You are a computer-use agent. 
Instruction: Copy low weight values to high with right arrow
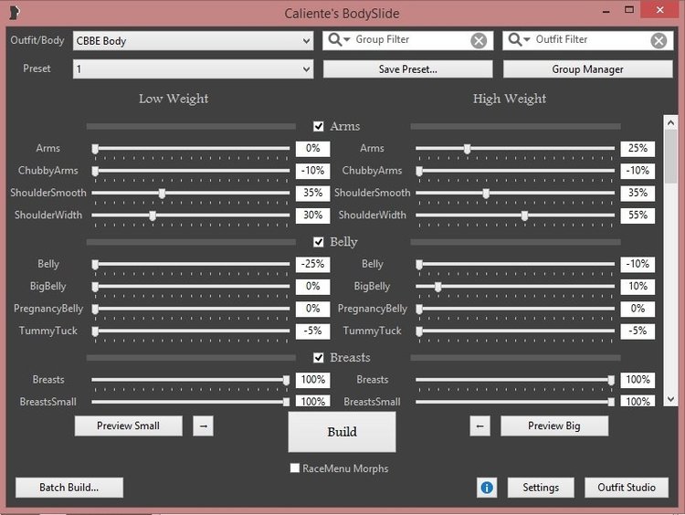[203, 426]
